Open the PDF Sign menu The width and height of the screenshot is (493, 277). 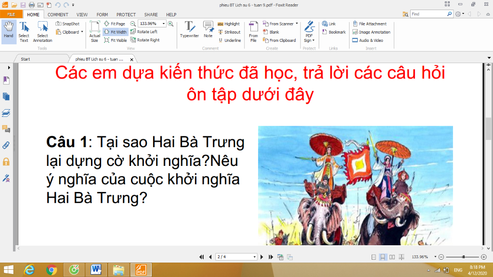tap(309, 32)
